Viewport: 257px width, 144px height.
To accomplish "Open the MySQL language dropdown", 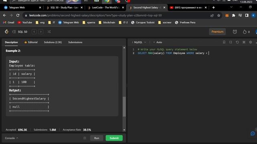I will click(x=140, y=42).
